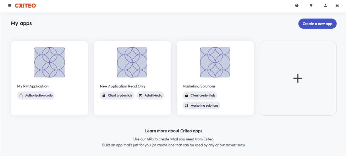
Task: Click the wifi signal icon in header
Action: (311, 6)
